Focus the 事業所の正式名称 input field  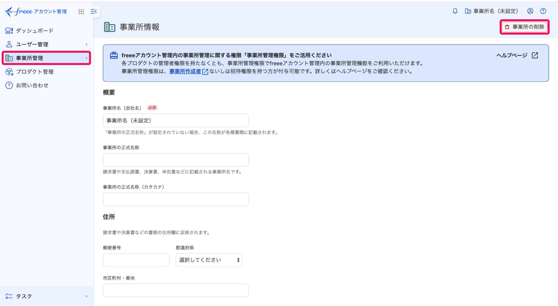[176, 160]
